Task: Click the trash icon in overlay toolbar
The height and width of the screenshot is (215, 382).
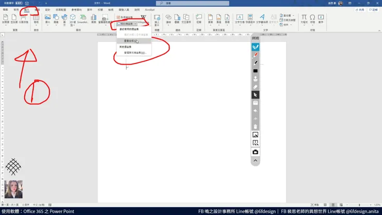Action: pyautogui.click(x=256, y=127)
